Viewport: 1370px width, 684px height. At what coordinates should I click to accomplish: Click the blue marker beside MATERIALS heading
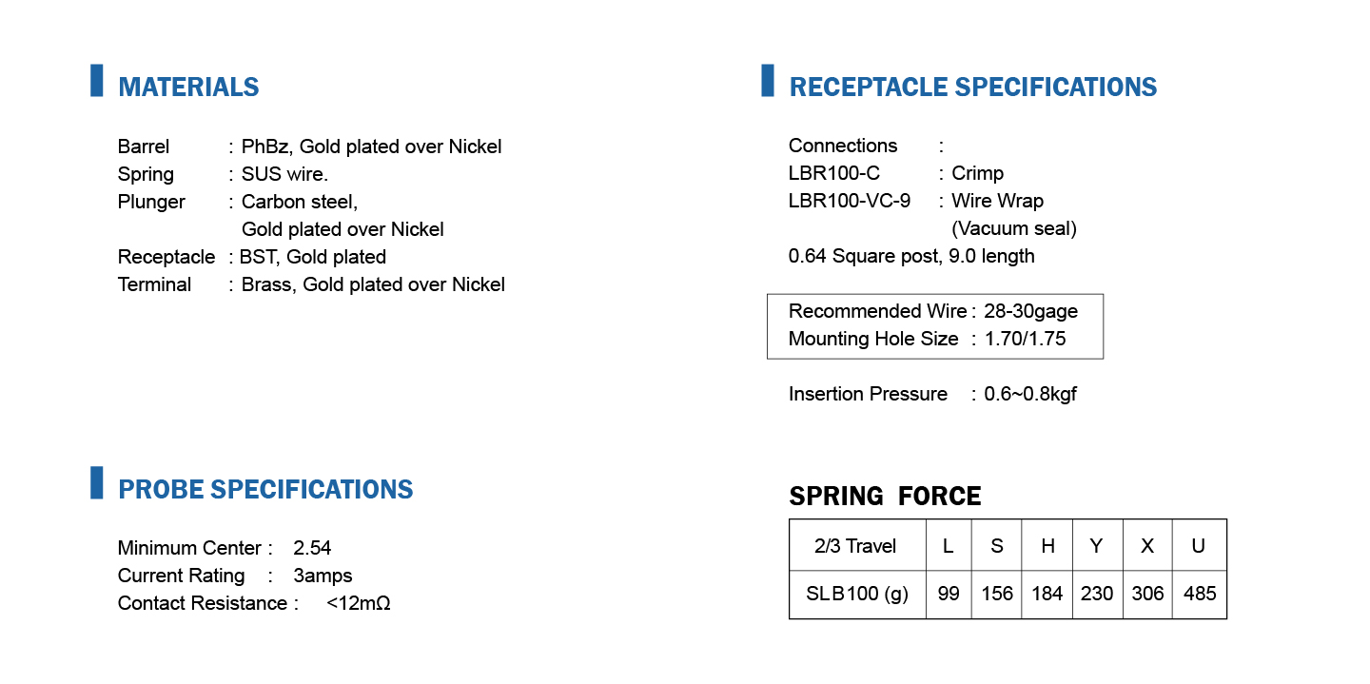[x=97, y=80]
